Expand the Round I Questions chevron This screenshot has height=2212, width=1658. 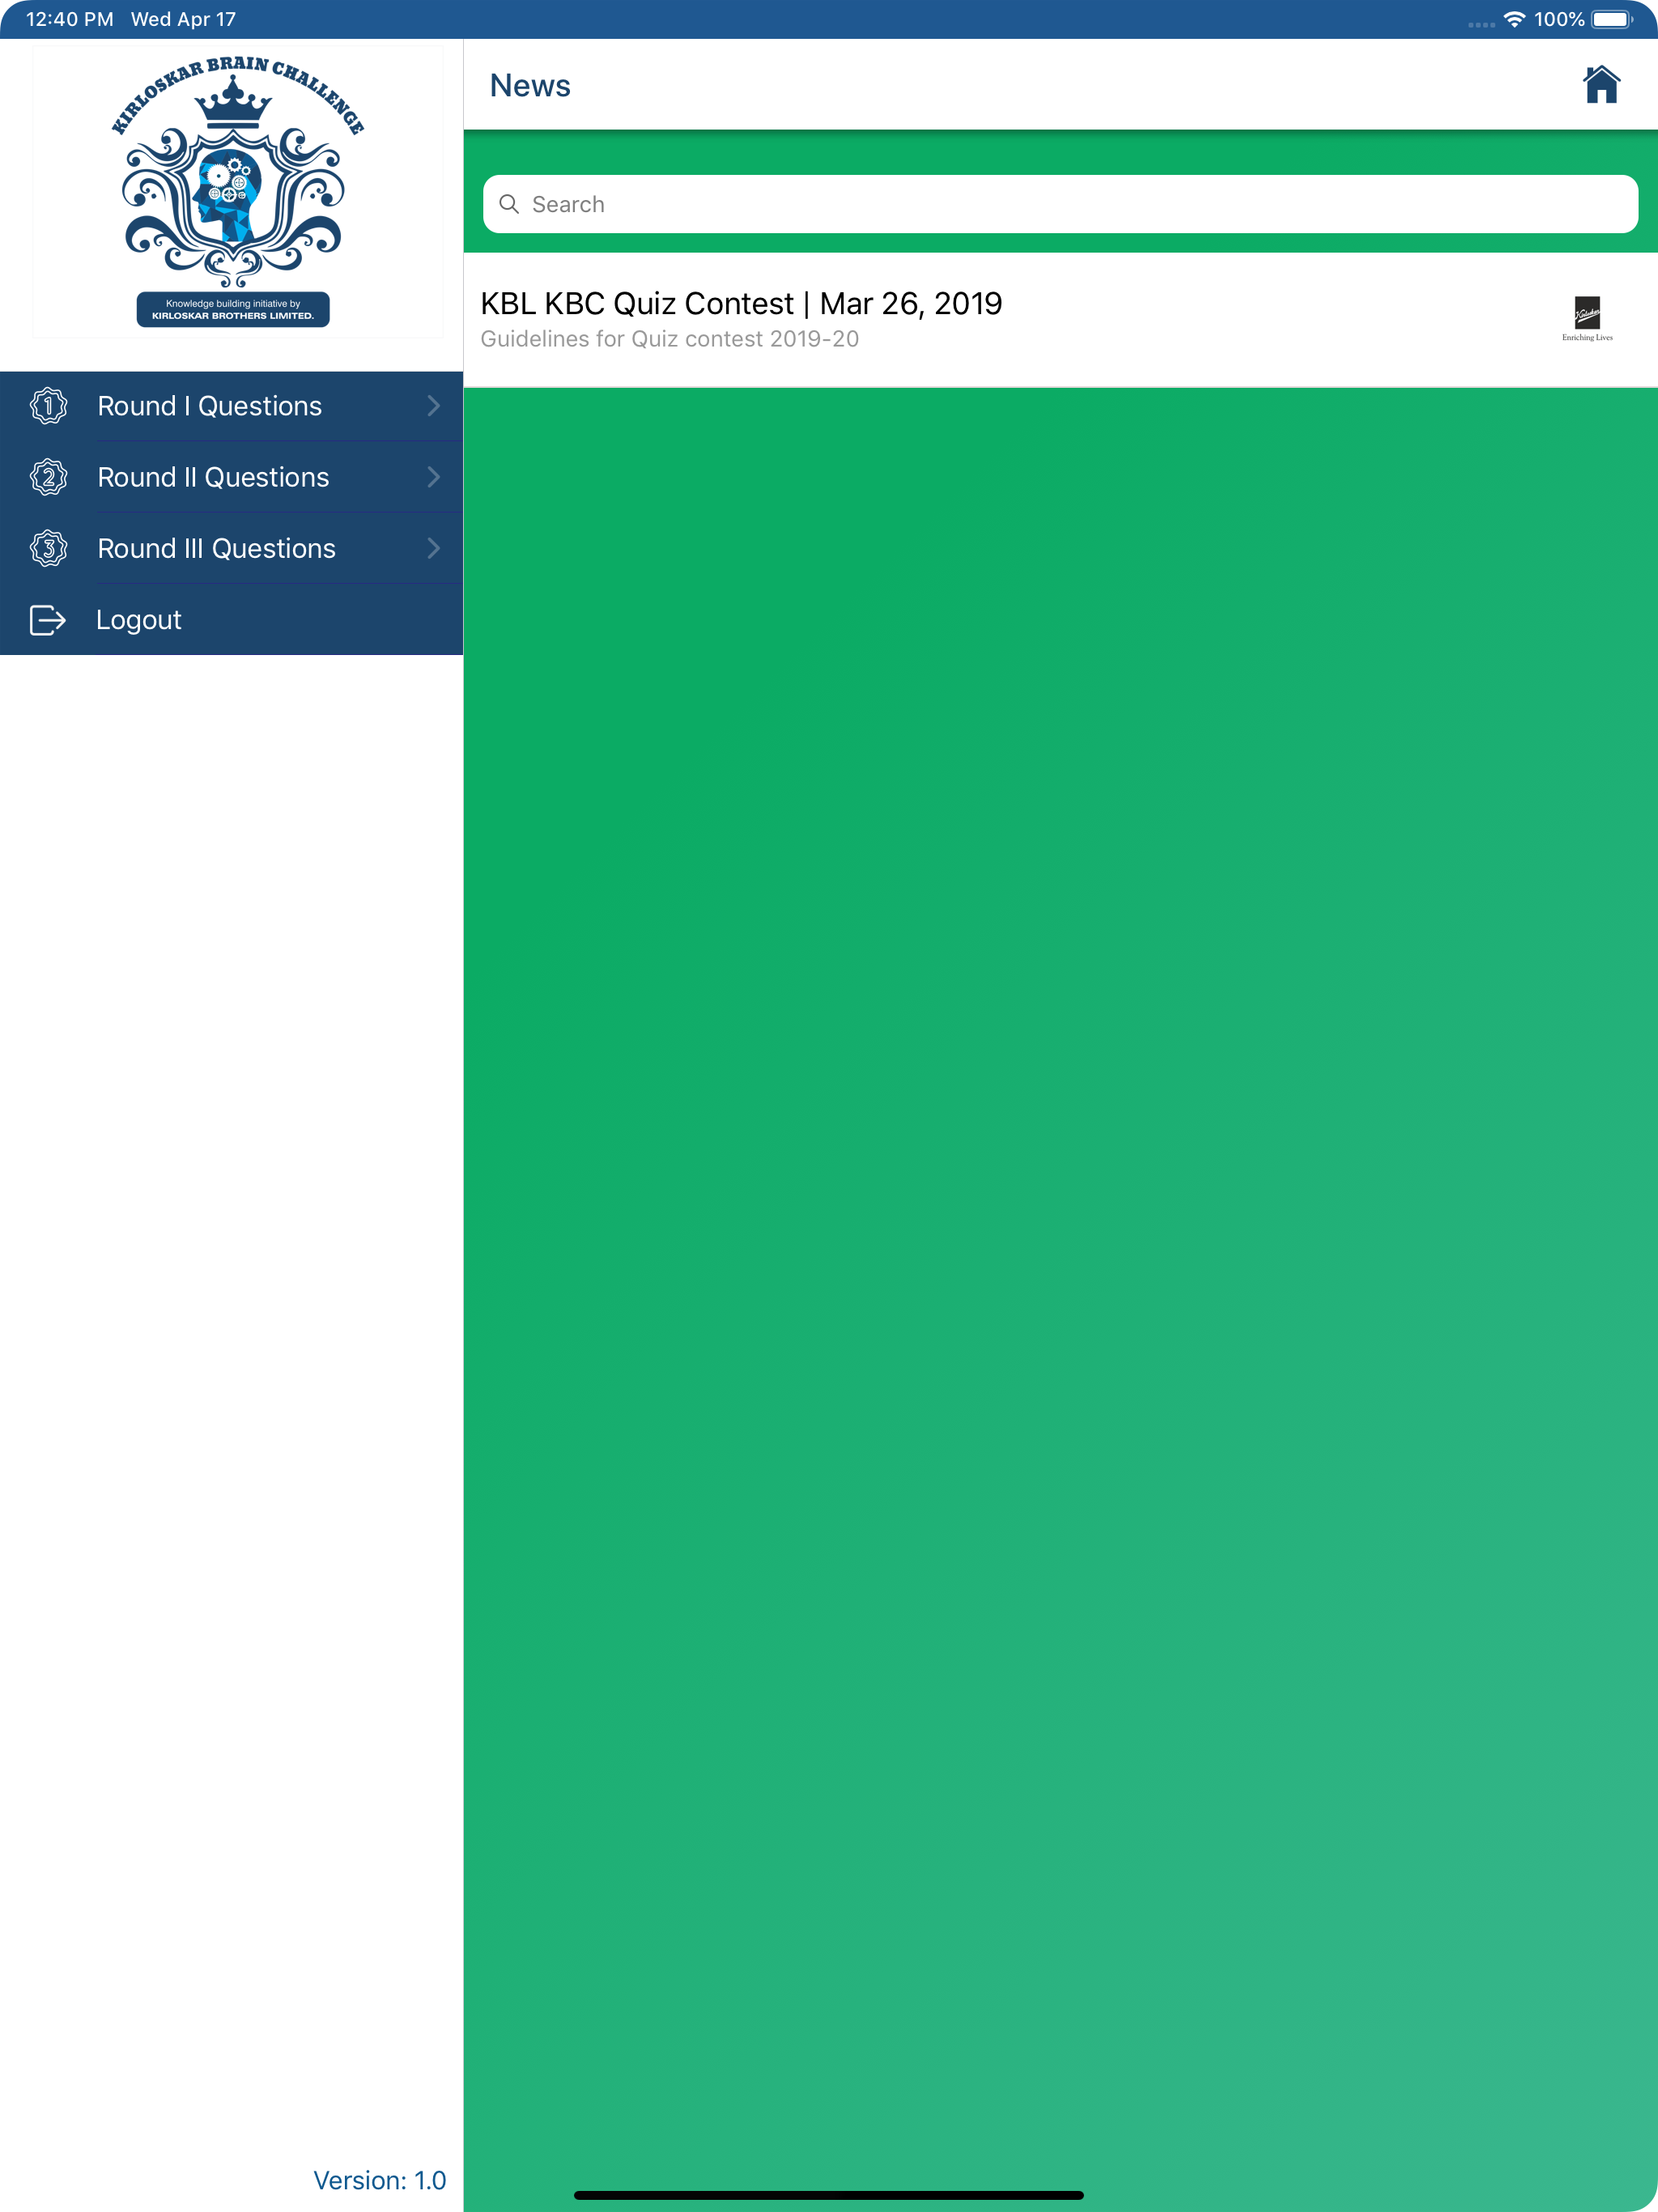tap(433, 406)
